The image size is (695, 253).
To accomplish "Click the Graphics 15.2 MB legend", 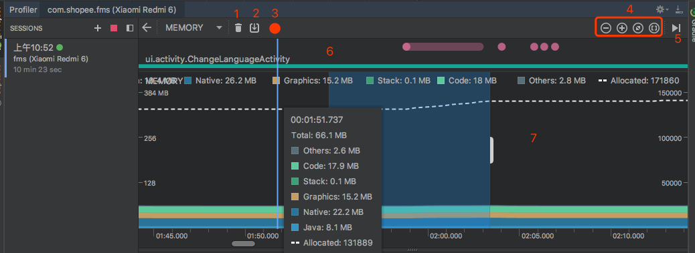I will click(x=313, y=81).
